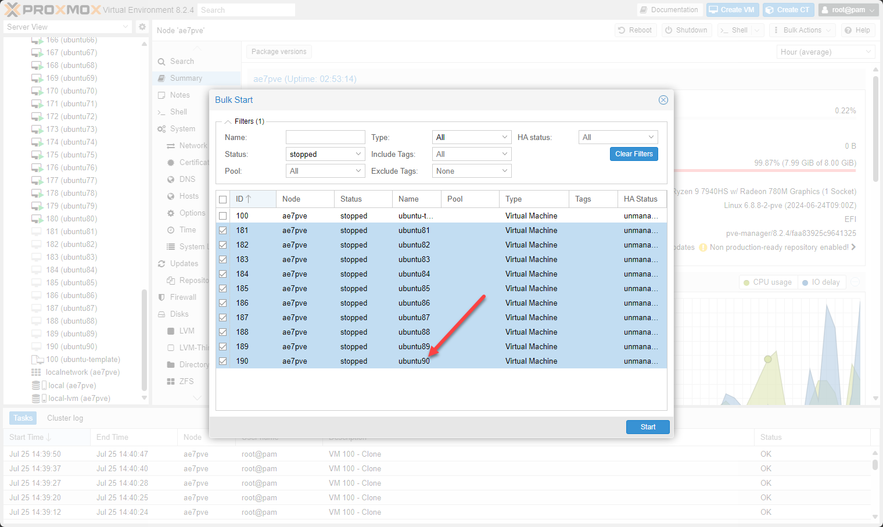Close the Bulk Start dialog

pos(663,100)
